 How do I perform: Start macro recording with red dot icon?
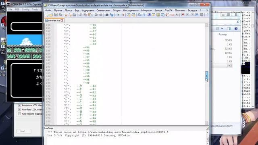[183, 15]
